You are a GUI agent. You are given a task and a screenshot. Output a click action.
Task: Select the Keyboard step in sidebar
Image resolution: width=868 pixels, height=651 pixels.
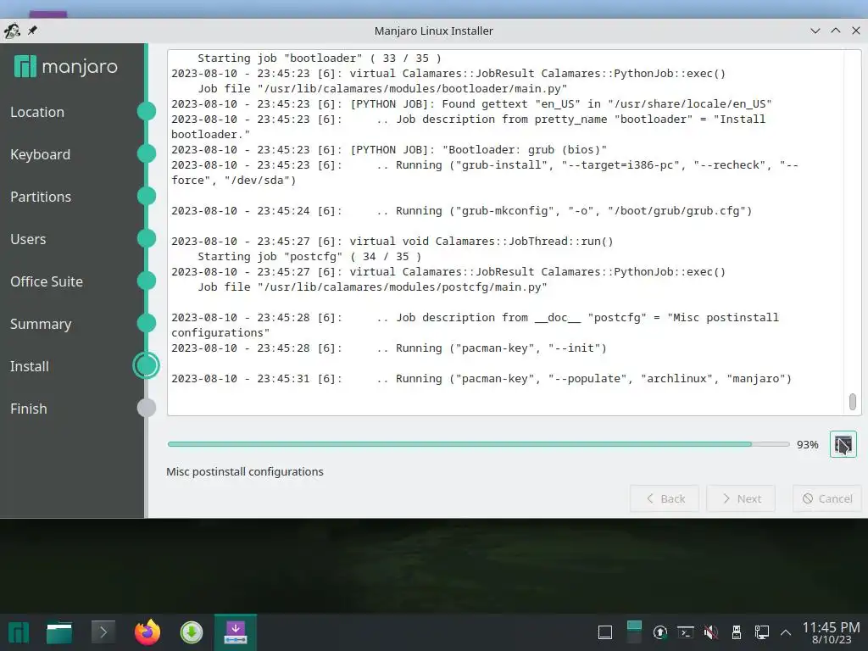point(40,154)
